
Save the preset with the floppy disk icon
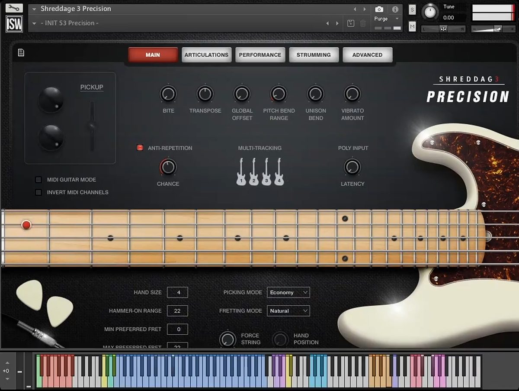coord(351,23)
